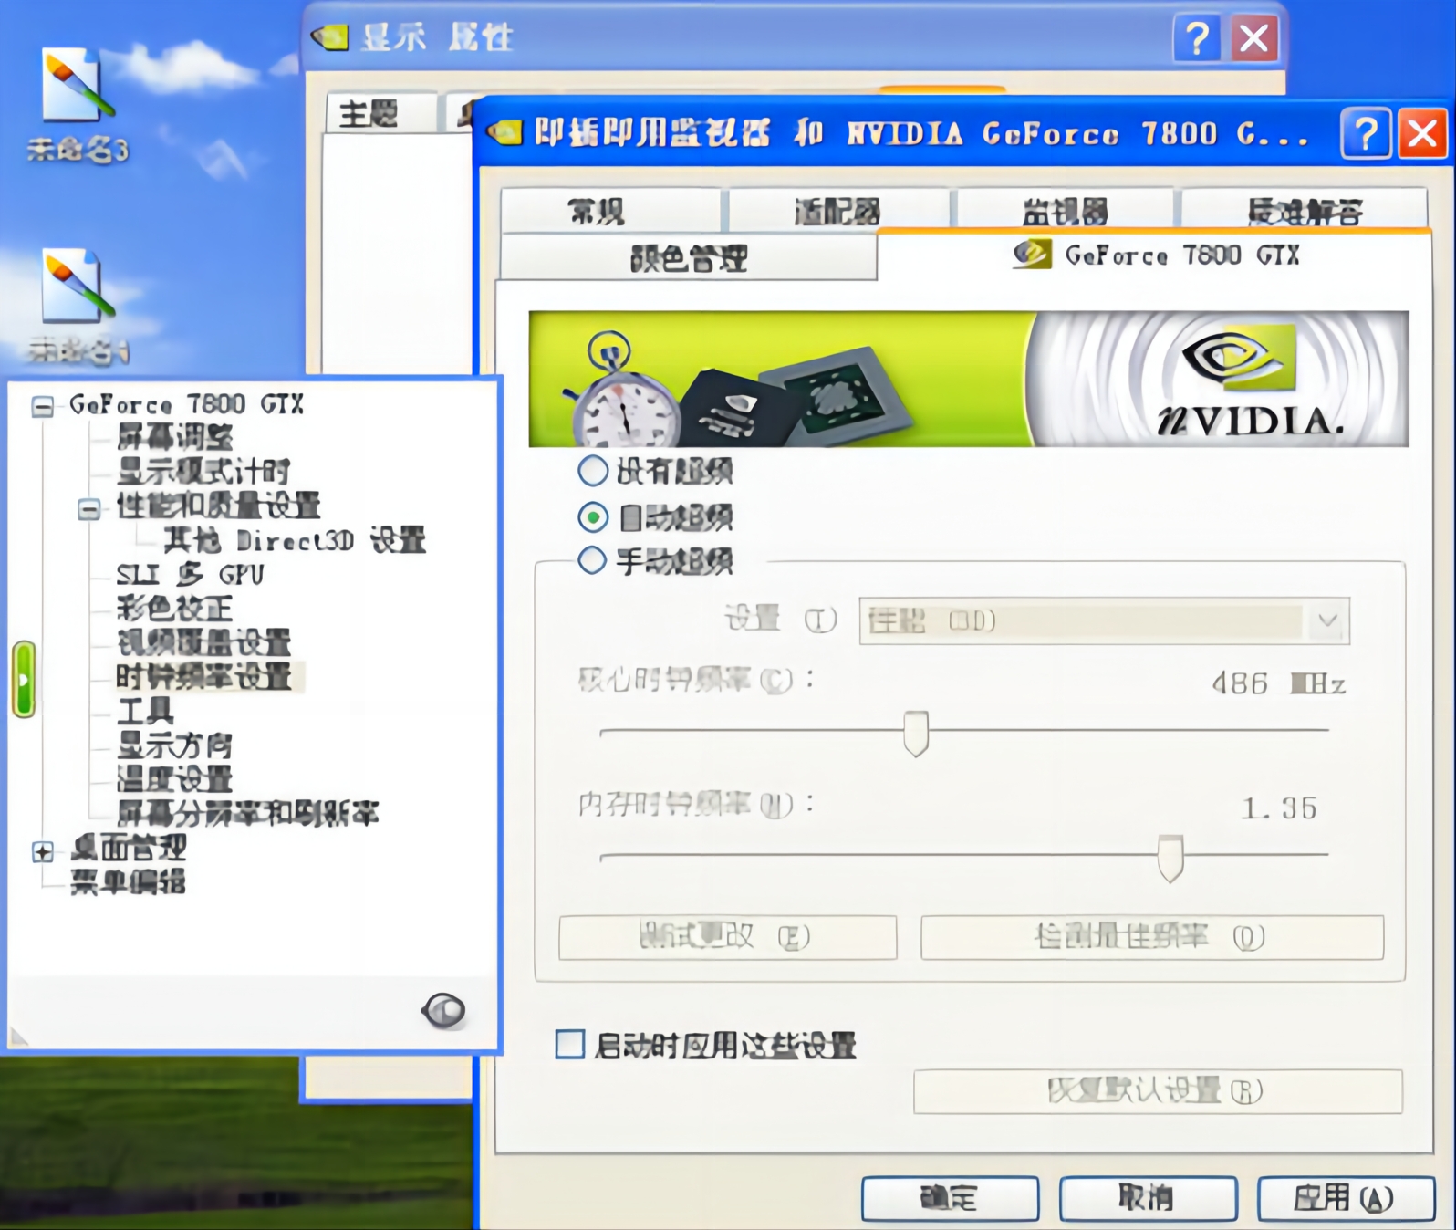Switch to the 监视器 tab
Viewport: 1456px width, 1230px height.
[x=1064, y=211]
